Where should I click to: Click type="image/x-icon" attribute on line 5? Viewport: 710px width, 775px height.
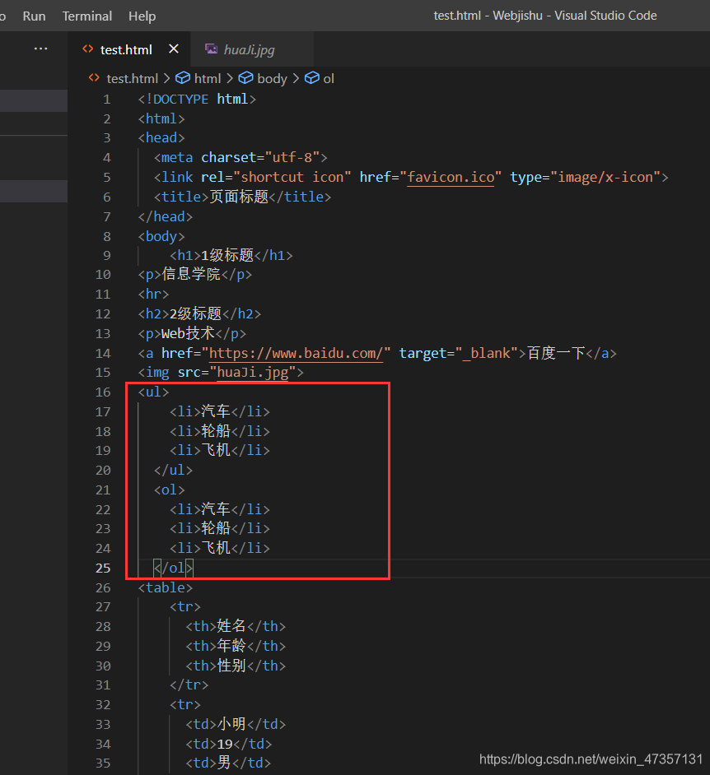coord(586,177)
